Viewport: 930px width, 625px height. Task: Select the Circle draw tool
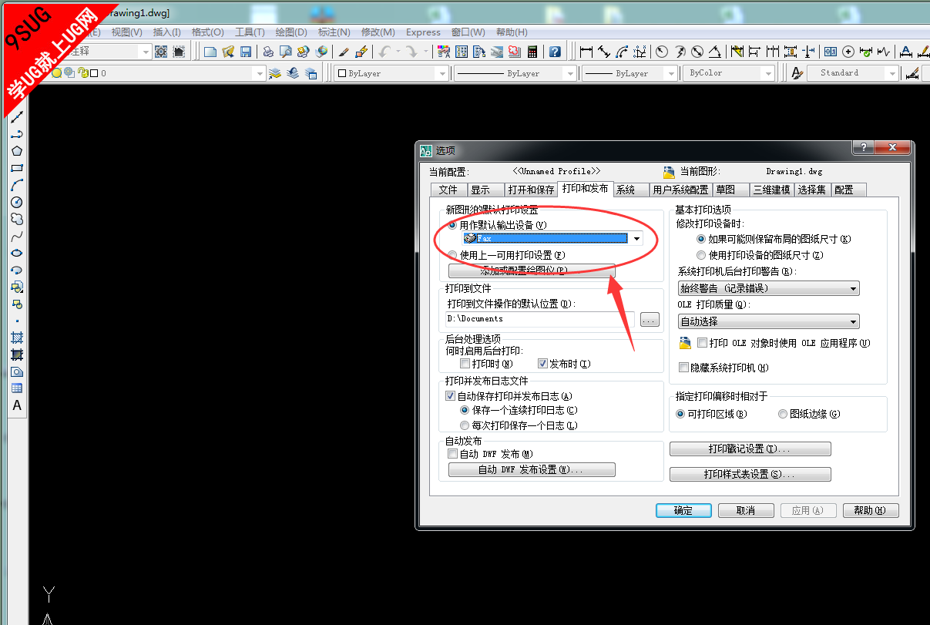17,202
